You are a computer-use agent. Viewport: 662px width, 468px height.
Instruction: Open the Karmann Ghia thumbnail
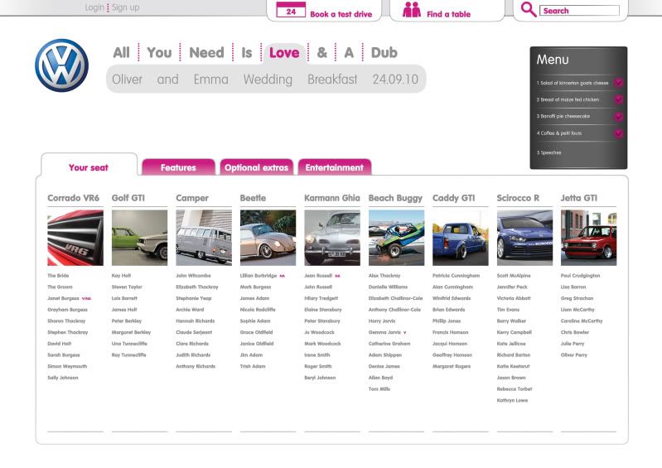coord(332,238)
